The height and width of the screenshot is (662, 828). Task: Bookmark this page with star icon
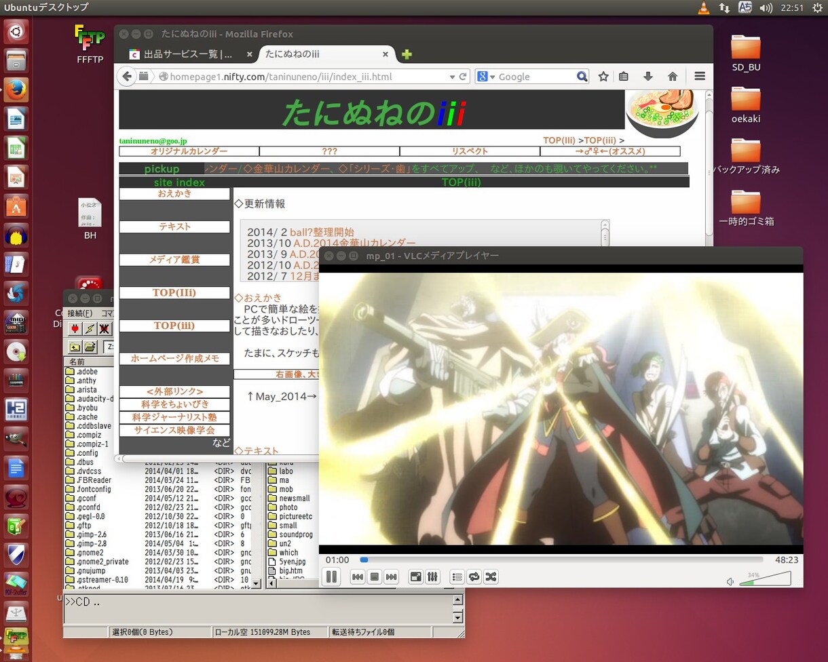point(603,77)
